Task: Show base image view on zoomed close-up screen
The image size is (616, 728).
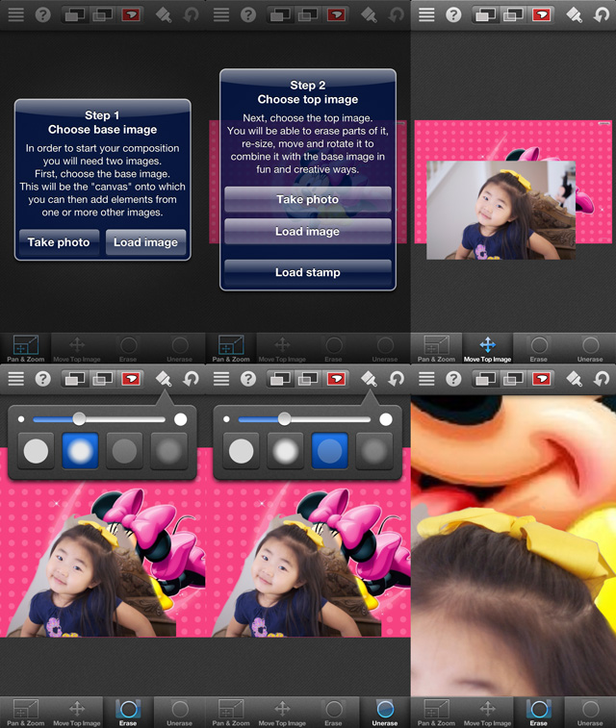Action: click(x=485, y=379)
